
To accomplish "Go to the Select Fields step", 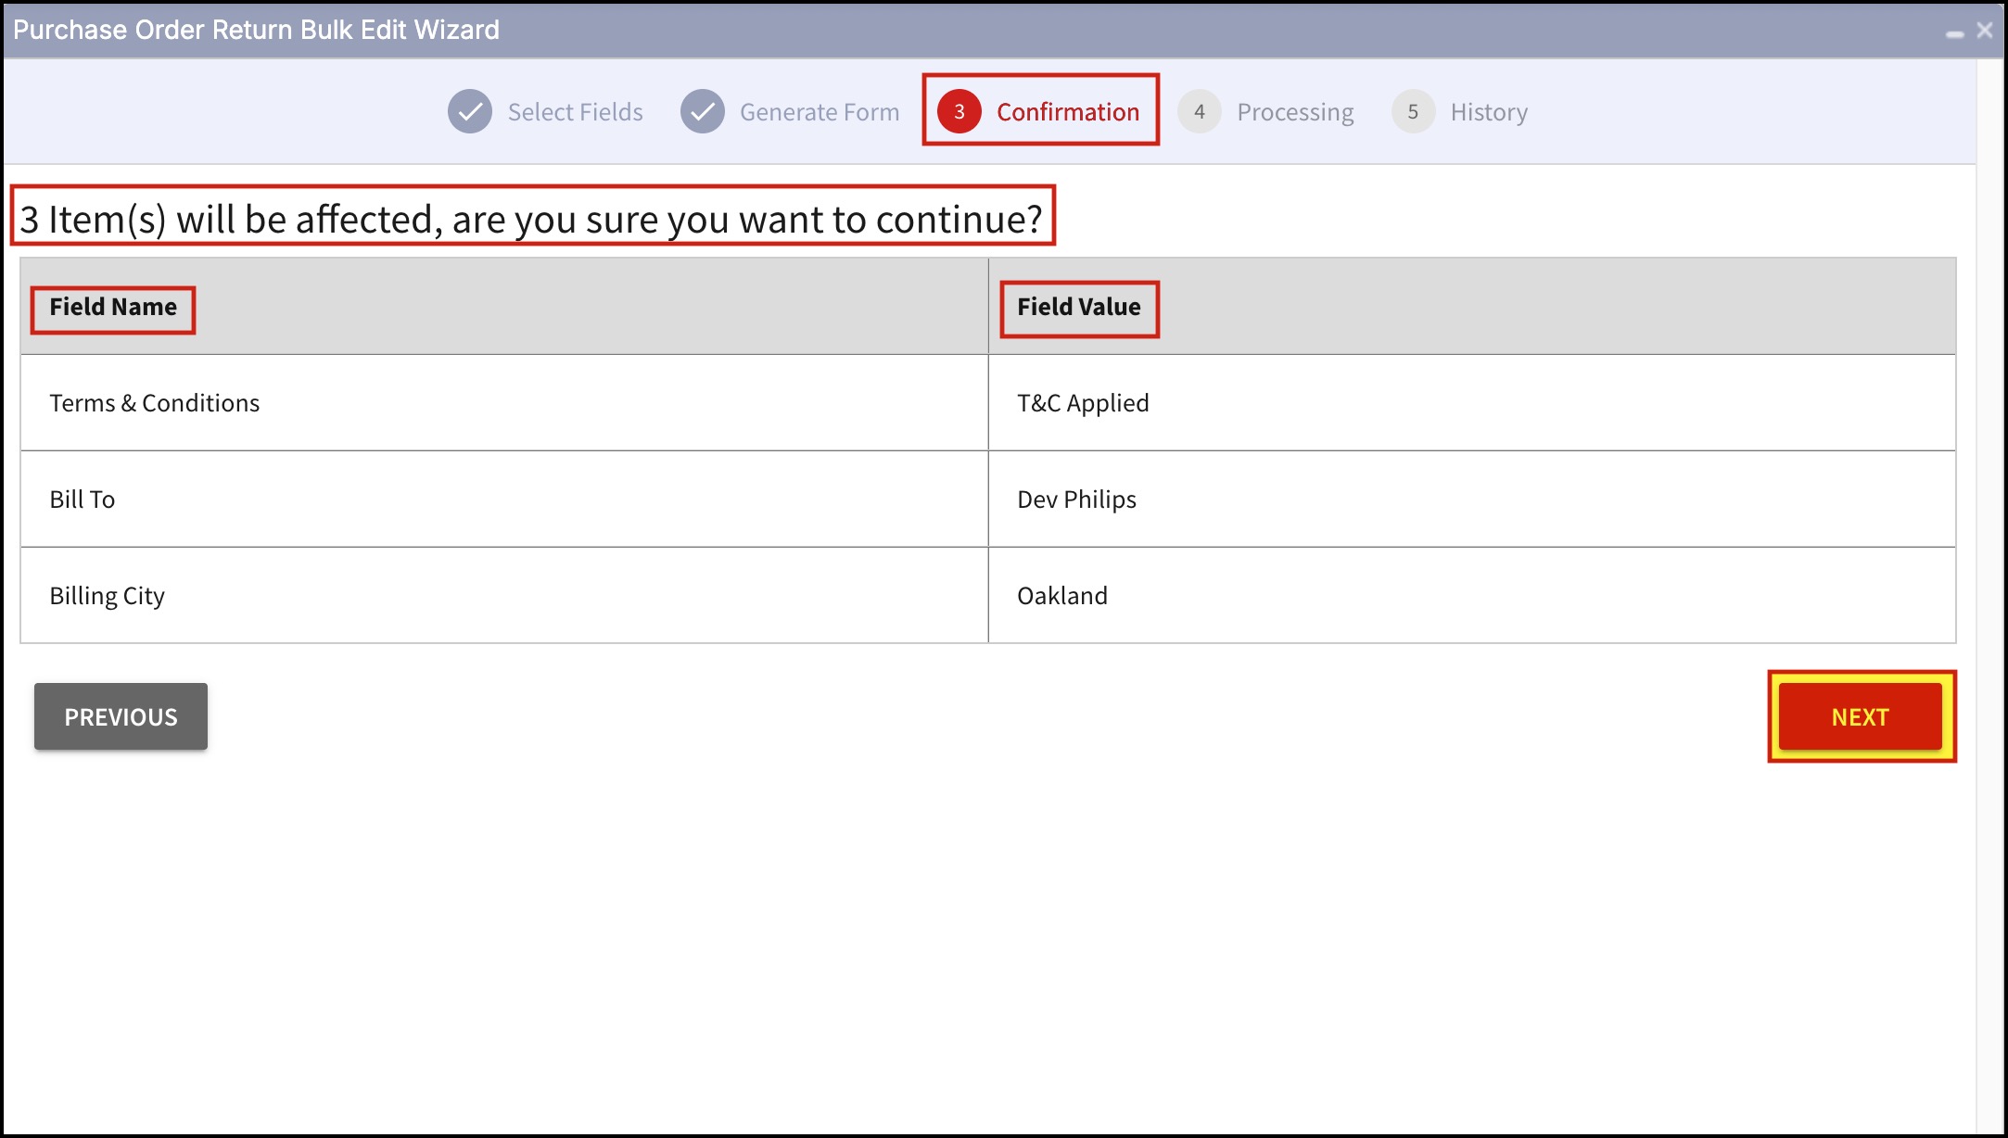I will coord(575,112).
